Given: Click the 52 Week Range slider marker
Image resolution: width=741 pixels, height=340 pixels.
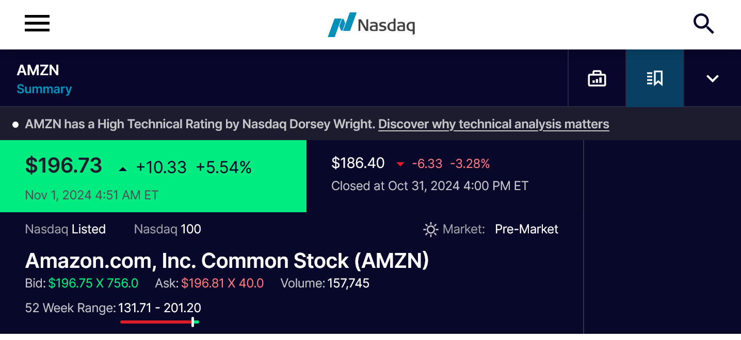Looking at the screenshot, I should [192, 322].
